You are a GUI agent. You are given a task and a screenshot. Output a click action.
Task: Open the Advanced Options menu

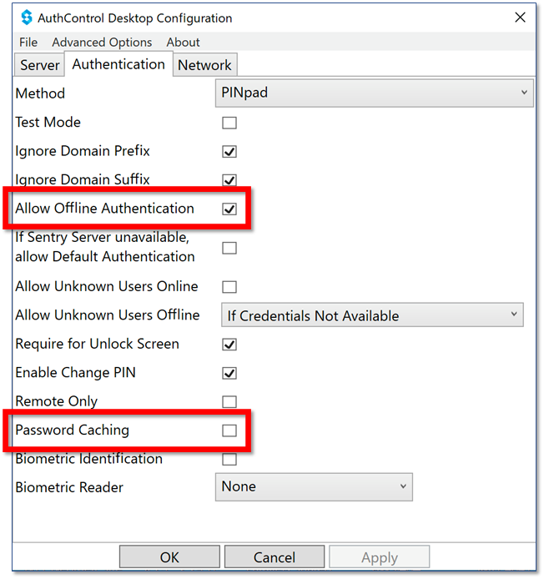102,42
